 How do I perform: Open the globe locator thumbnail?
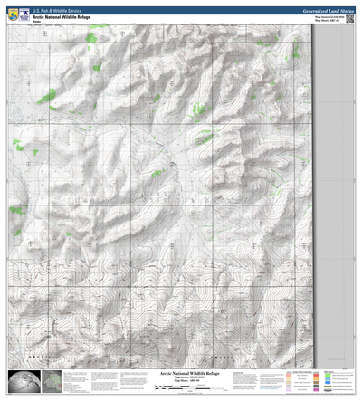tap(24, 381)
